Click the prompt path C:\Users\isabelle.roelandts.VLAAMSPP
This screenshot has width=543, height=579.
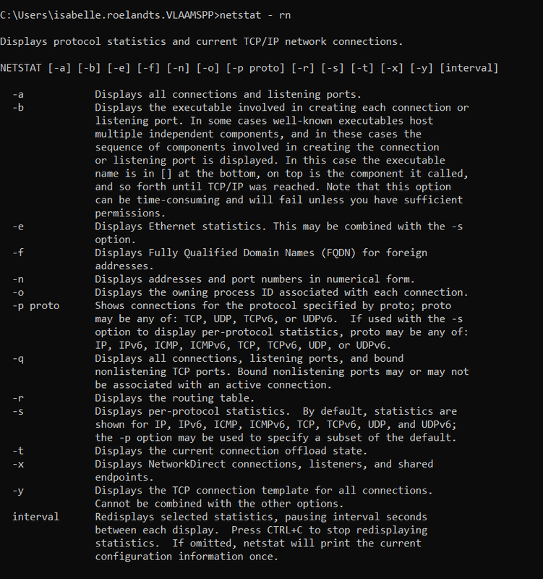tap(107, 15)
